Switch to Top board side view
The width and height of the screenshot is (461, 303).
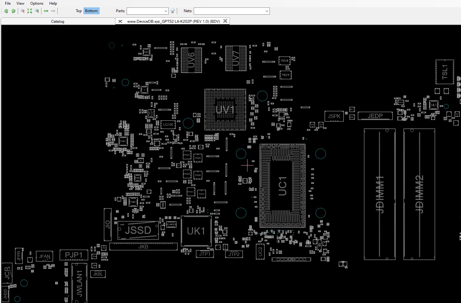pyautogui.click(x=79, y=11)
